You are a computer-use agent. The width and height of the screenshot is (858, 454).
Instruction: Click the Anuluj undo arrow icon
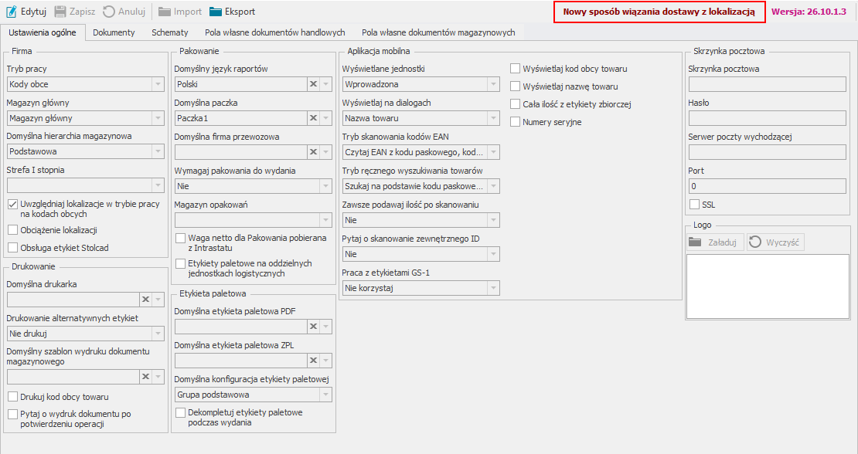pos(109,12)
